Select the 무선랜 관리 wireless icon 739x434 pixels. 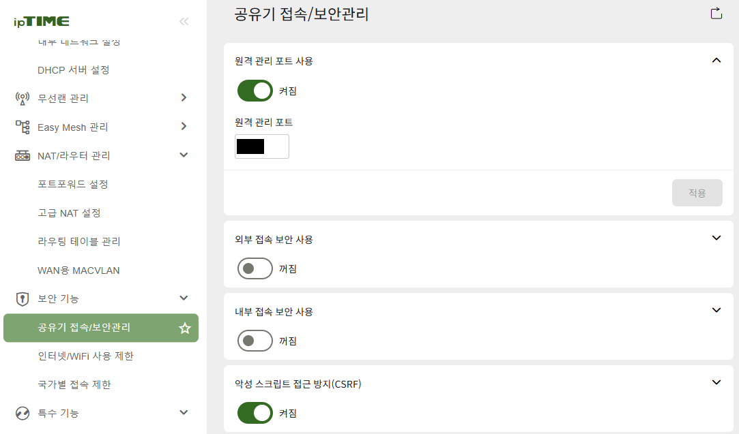point(21,97)
